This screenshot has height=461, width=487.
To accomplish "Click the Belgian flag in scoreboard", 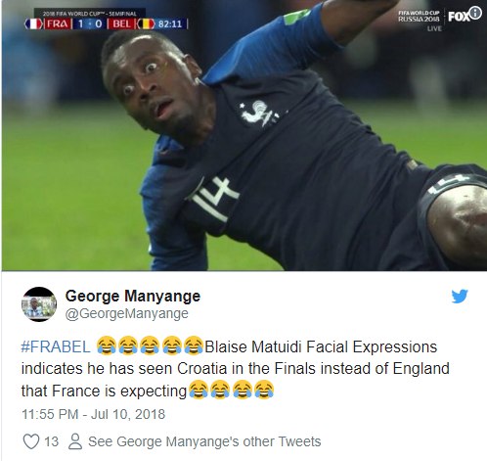I will click(x=146, y=23).
